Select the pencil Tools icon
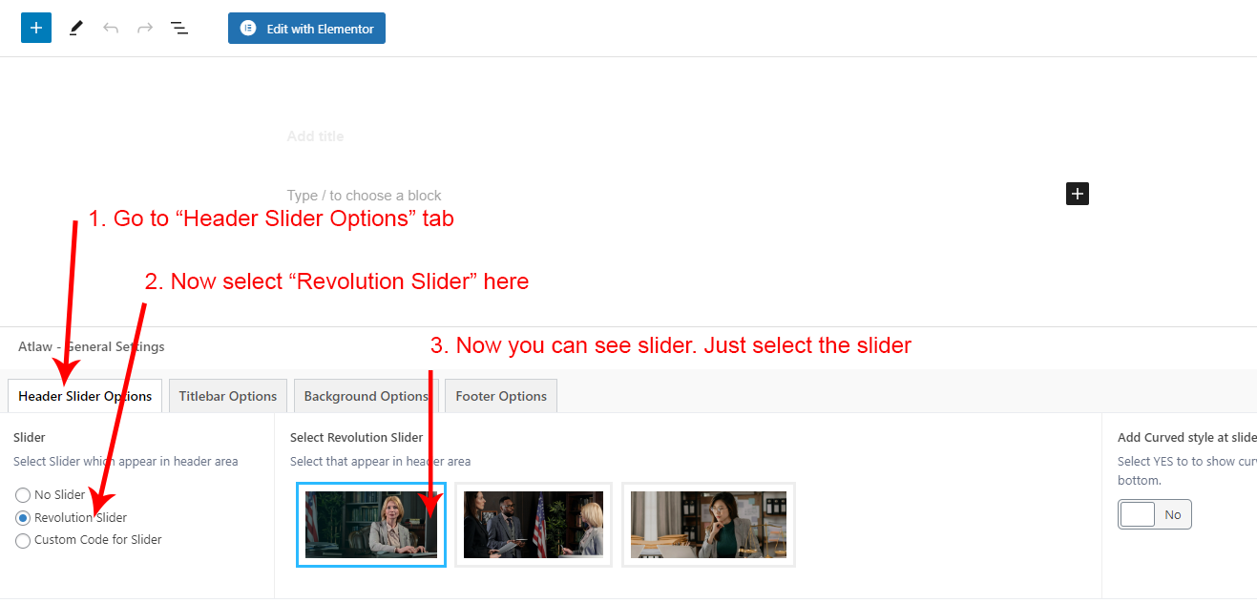This screenshot has width=1257, height=603. [76, 29]
